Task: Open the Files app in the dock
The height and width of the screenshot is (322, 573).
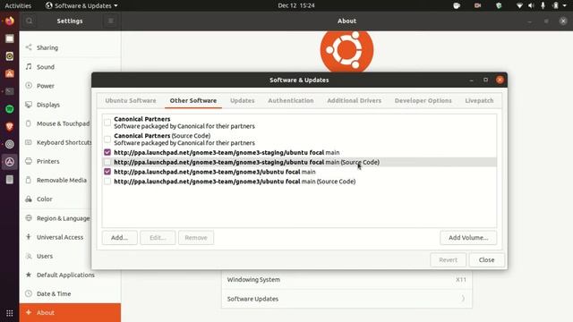Action: (x=10, y=38)
